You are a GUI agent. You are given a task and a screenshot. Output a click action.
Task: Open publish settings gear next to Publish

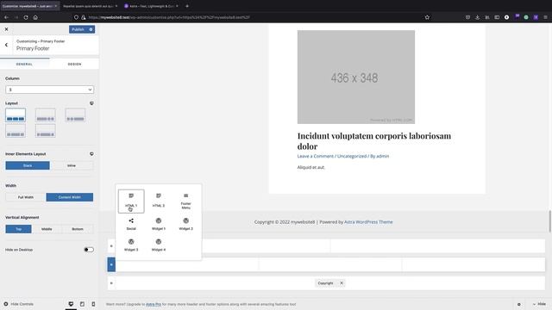click(91, 29)
